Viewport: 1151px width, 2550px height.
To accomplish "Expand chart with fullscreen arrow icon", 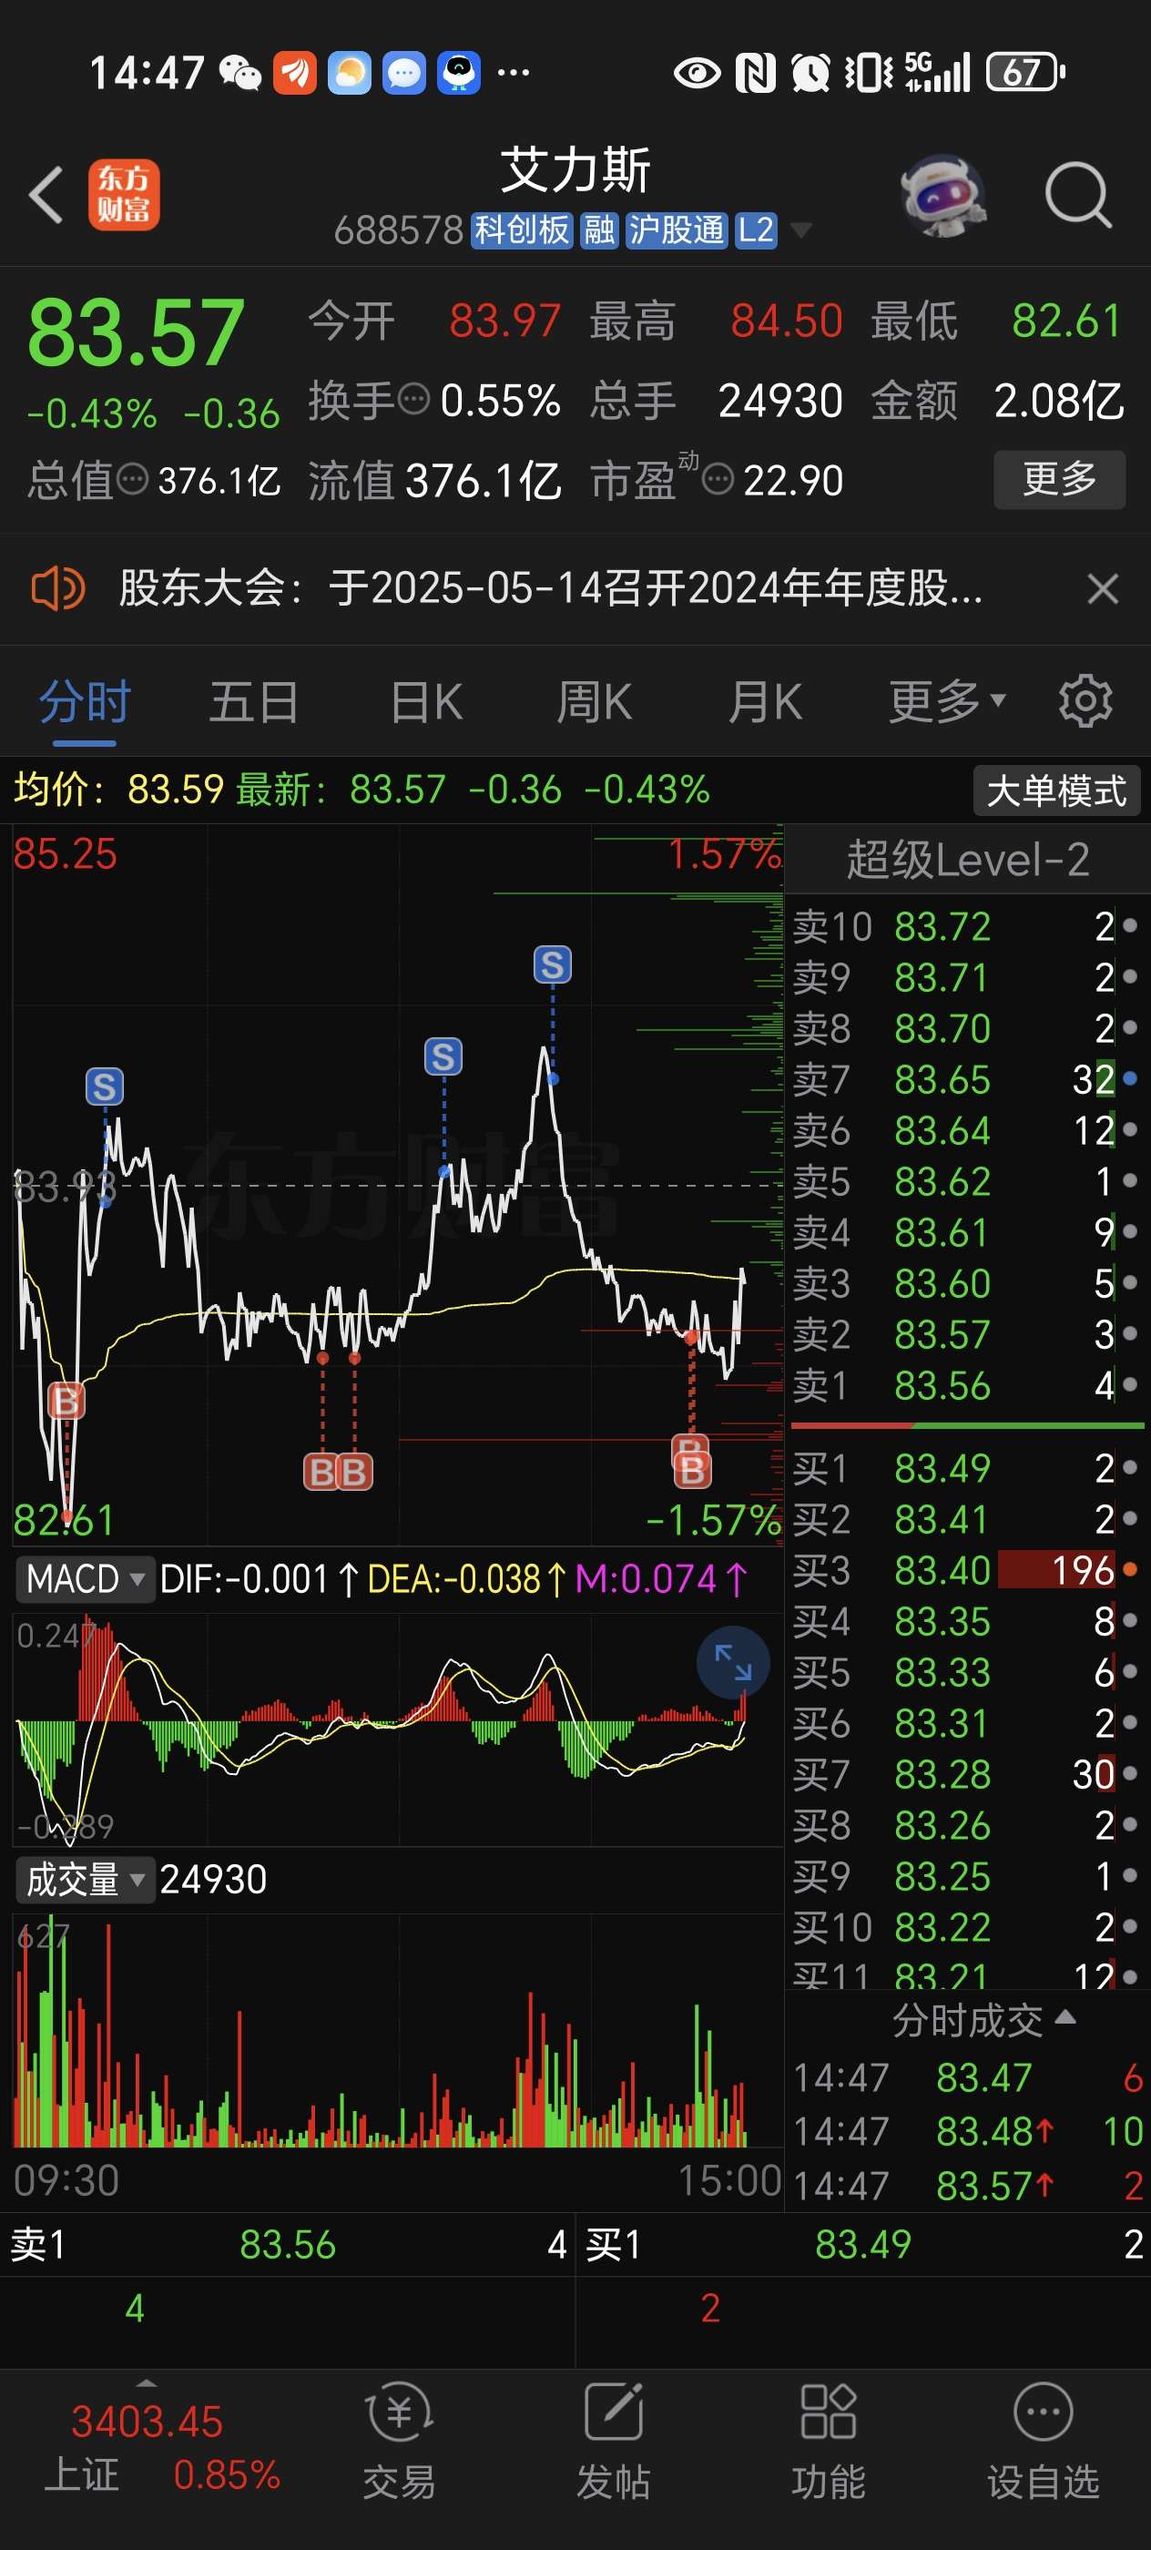I will pos(733,1662).
